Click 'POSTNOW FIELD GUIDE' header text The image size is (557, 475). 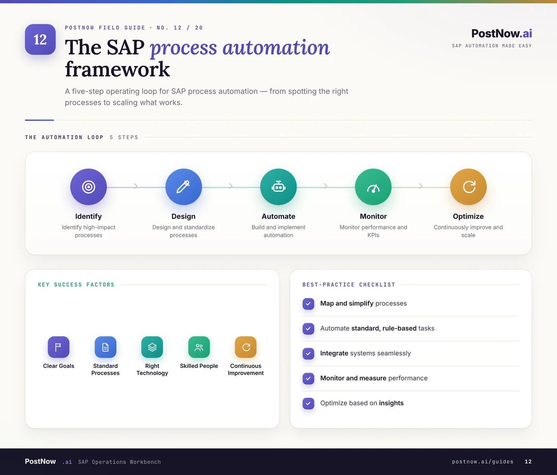coord(105,28)
